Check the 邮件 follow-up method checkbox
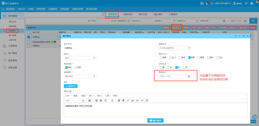Screen dimensions: 259x126 208,58
